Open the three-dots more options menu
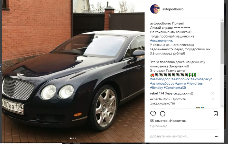The height and width of the screenshot is (144, 228). [217, 136]
